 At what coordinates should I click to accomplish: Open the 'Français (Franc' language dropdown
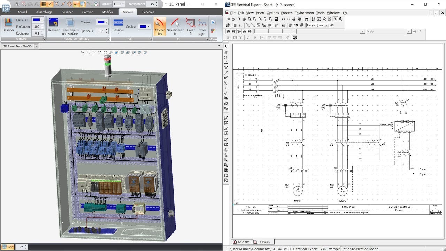(x=327, y=25)
